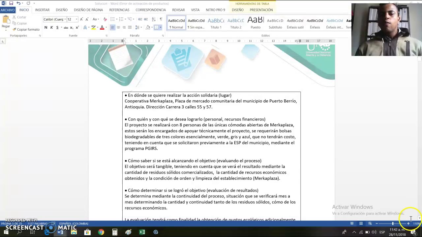Screen dimensions: 422x237
Task: Apply superscript formatting
Action: click(77, 28)
